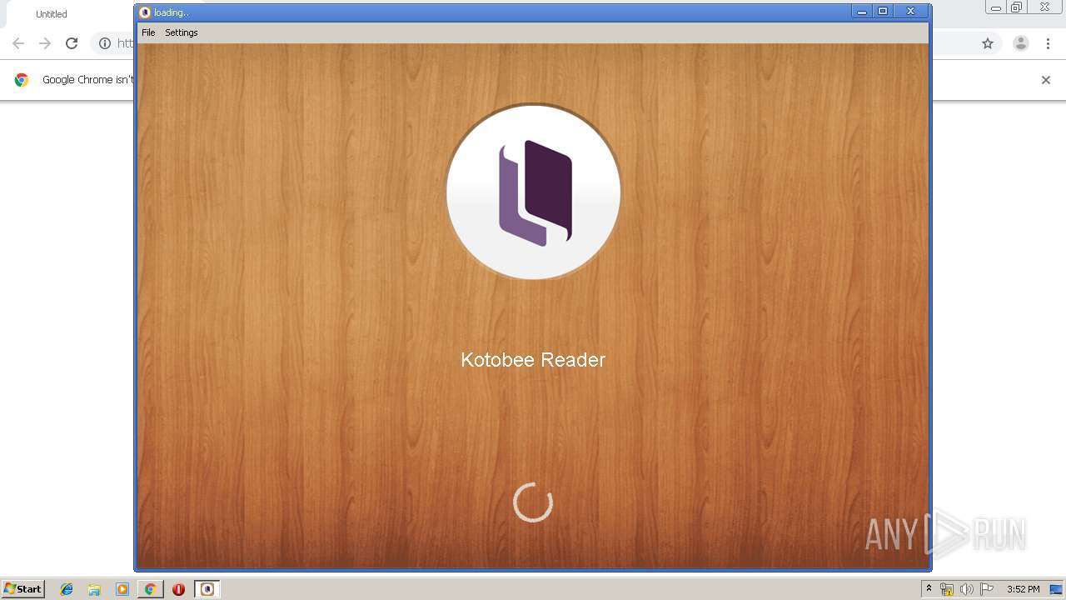Image resolution: width=1066 pixels, height=600 pixels.
Task: Open Opera from the taskbar
Action: pyautogui.click(x=178, y=589)
